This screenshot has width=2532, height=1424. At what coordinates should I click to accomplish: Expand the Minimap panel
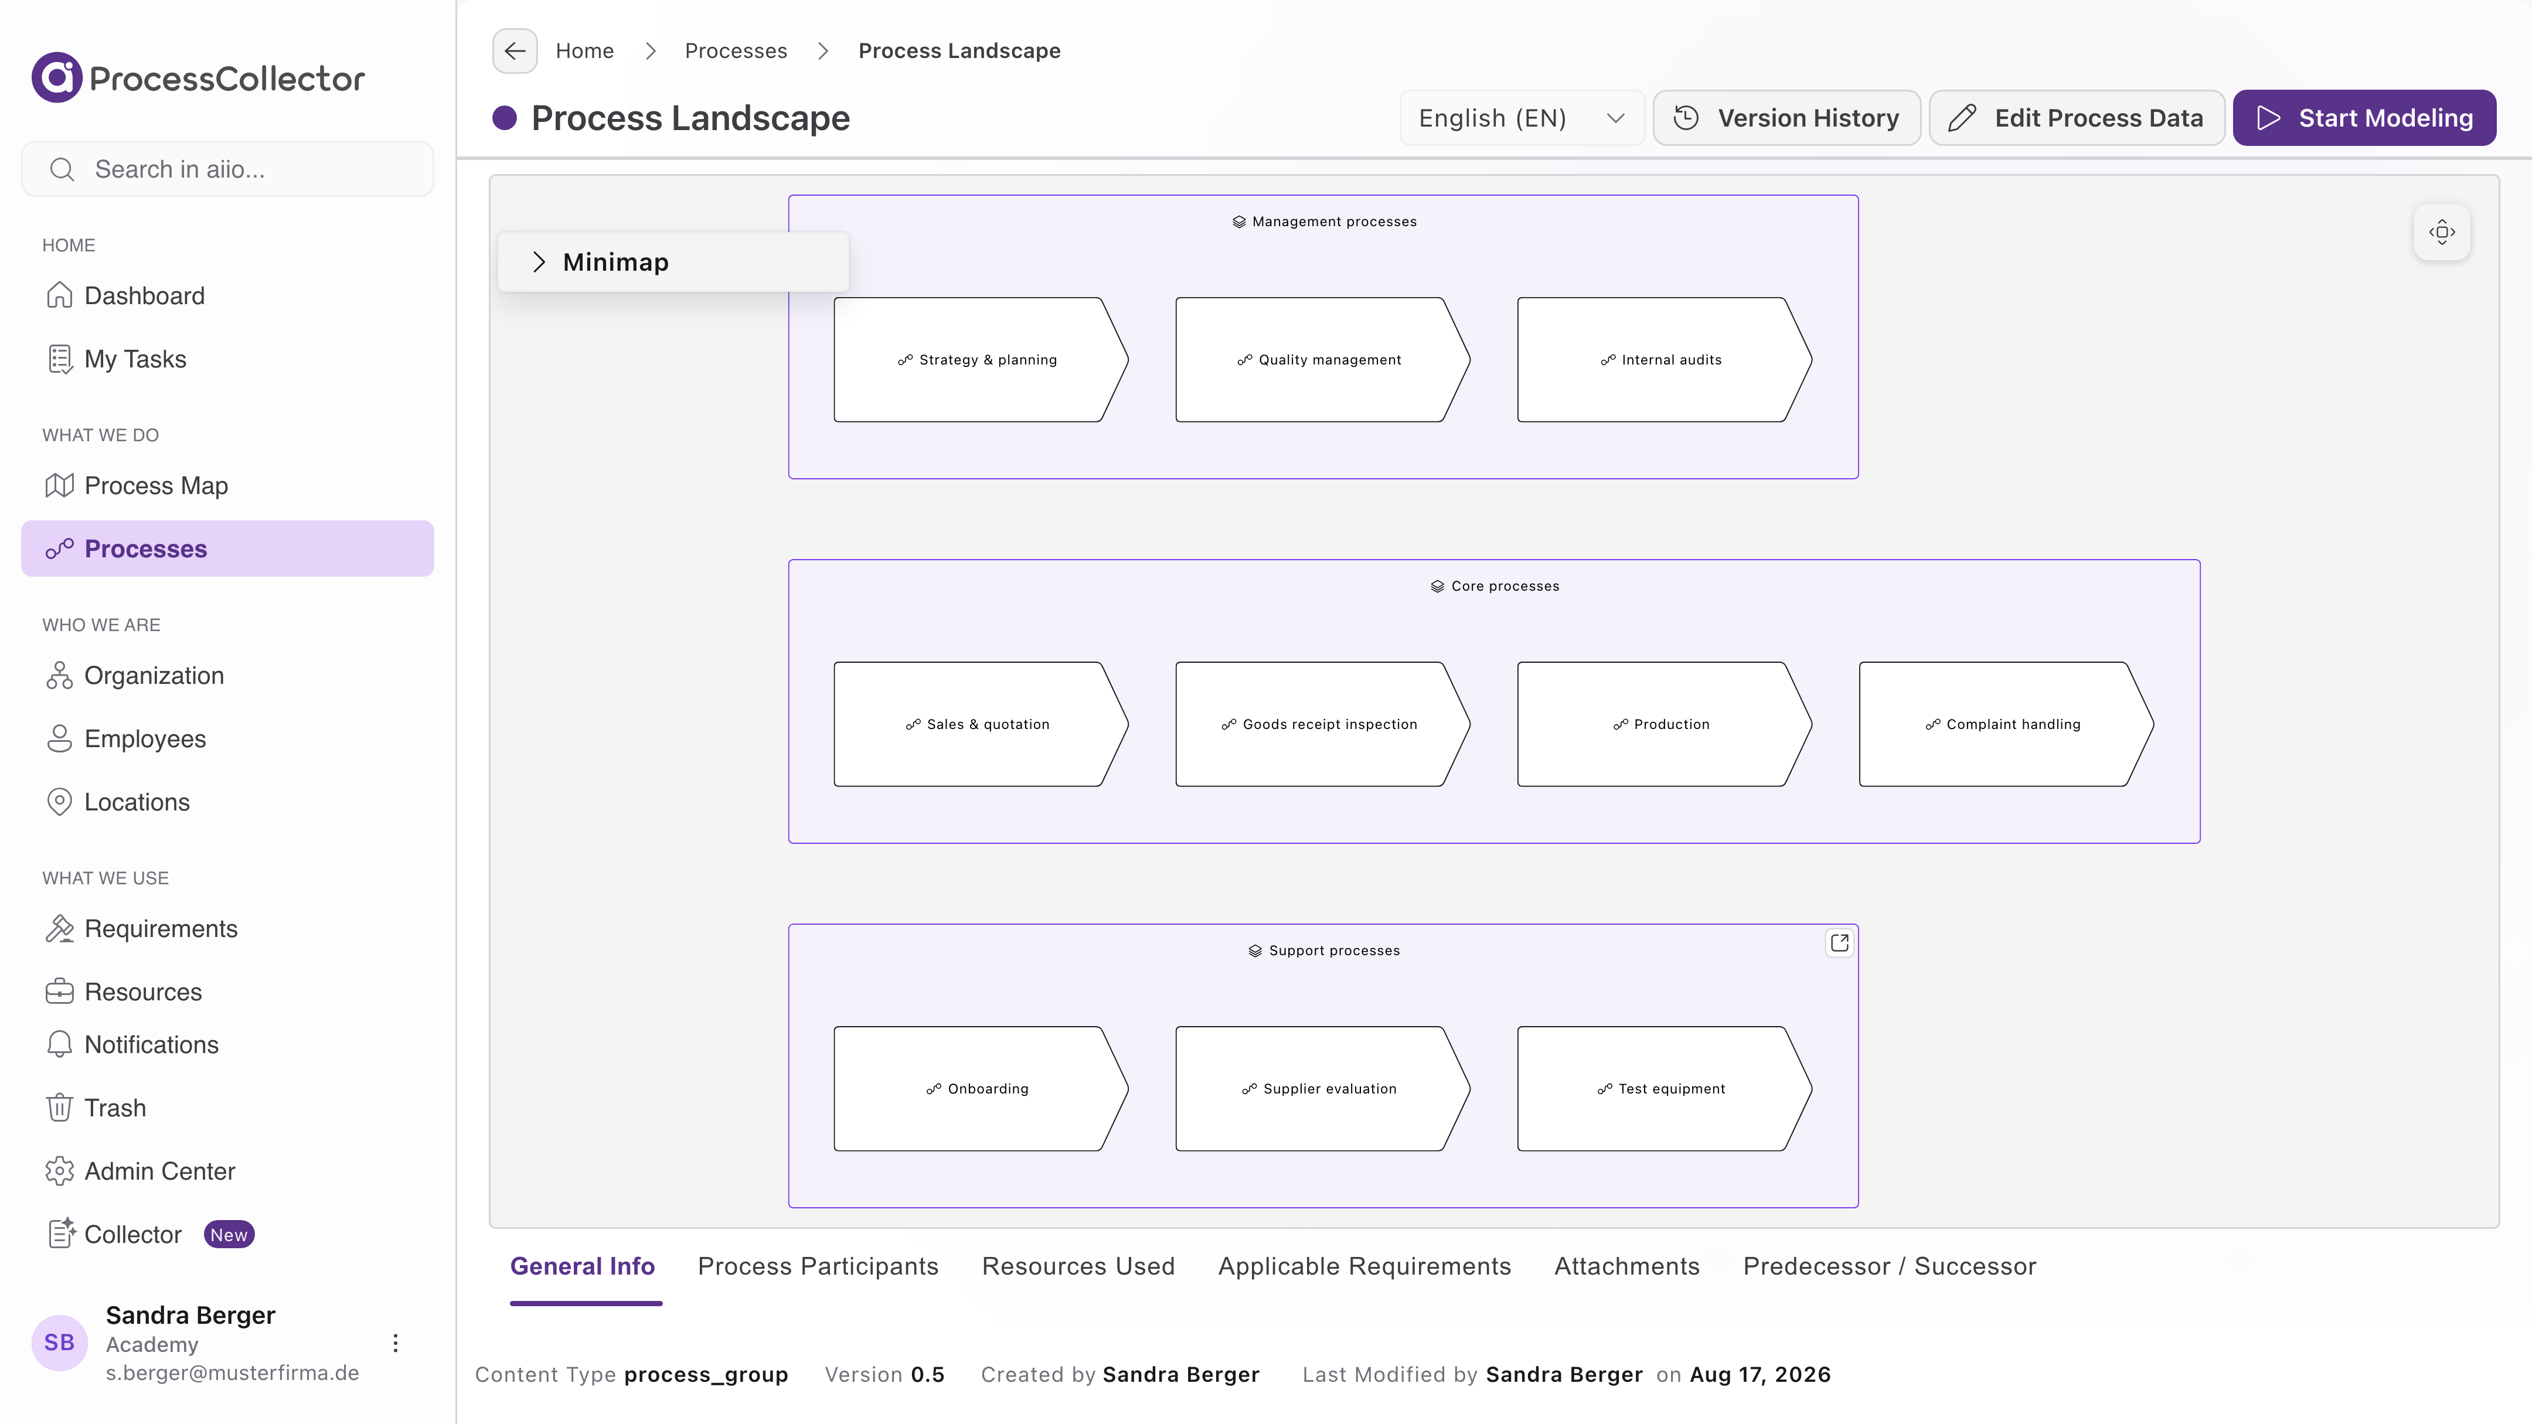(x=673, y=263)
